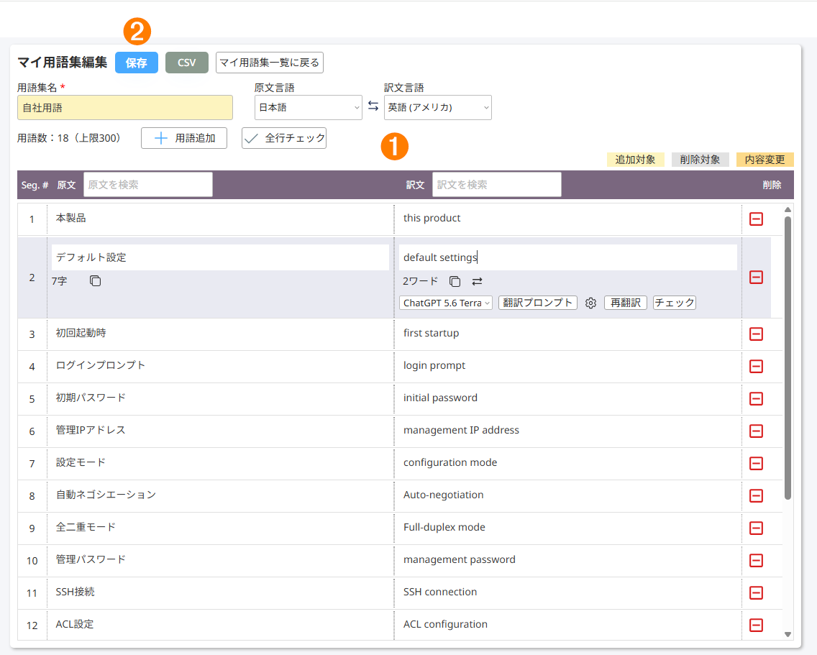The image size is (817, 655).
Task: Delete row 9 全二重モード term
Action: 756,528
